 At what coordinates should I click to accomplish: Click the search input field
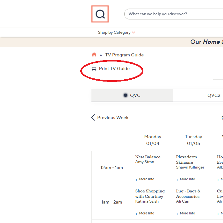click(172, 14)
